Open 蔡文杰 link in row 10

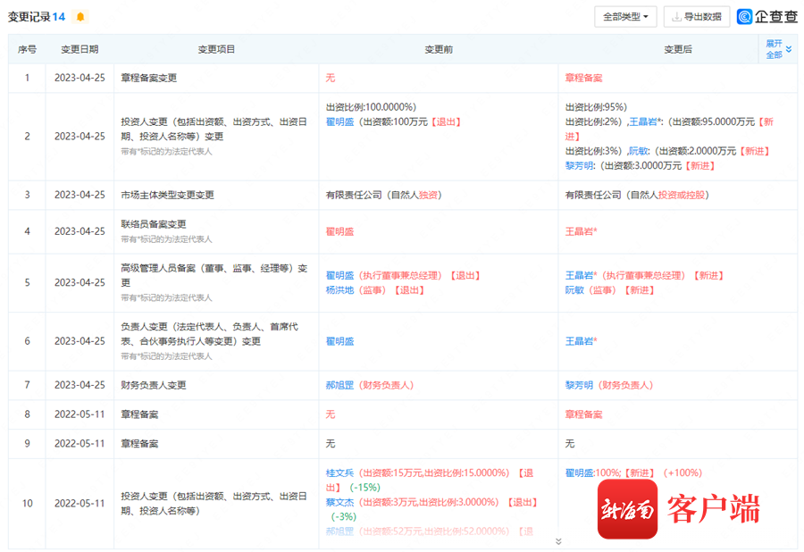[340, 502]
